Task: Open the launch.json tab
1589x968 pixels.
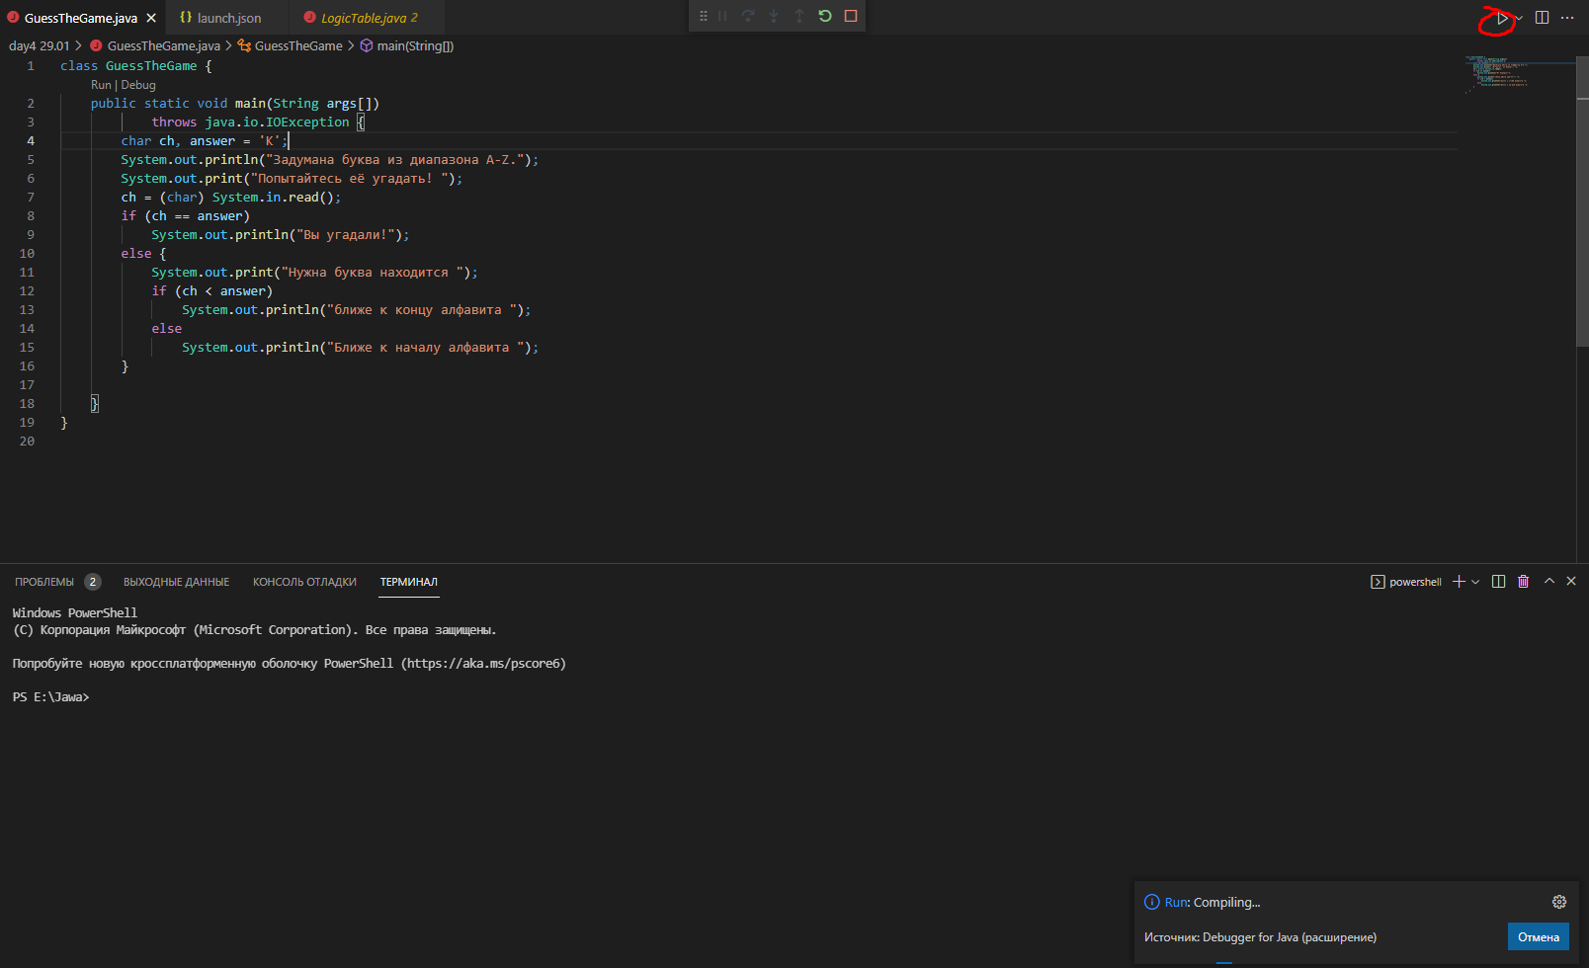Action: click(228, 18)
